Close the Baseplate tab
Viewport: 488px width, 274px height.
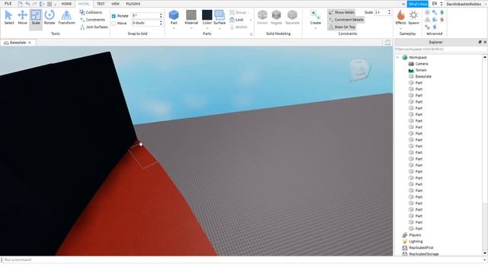click(30, 43)
